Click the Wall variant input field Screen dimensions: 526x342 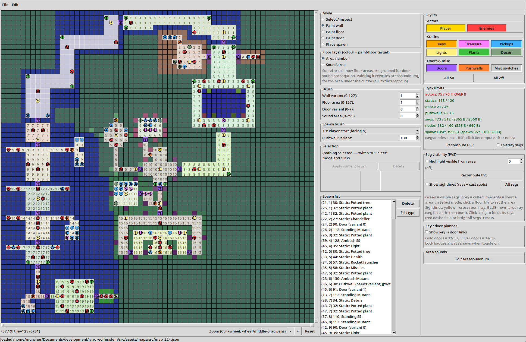pos(408,96)
